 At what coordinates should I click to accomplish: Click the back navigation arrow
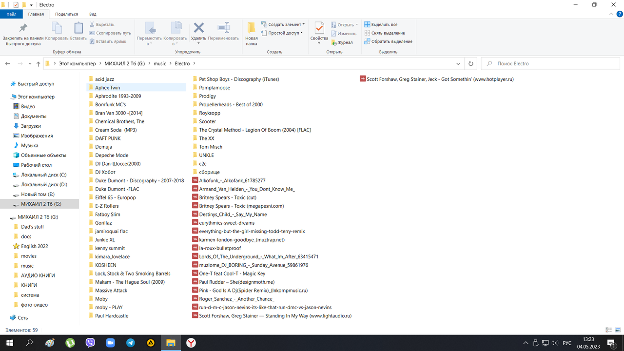[8, 64]
